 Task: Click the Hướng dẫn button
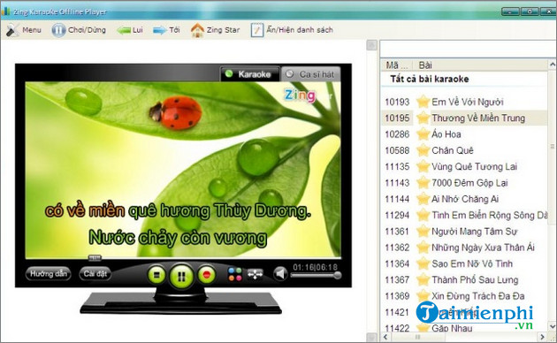[x=49, y=274]
